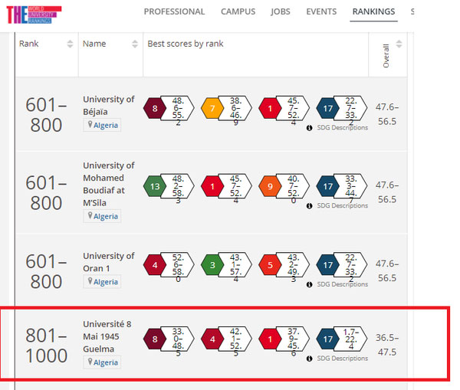Click info icon beside Oran 1 SDG Descriptions
This screenshot has width=460, height=390.
click(x=309, y=284)
